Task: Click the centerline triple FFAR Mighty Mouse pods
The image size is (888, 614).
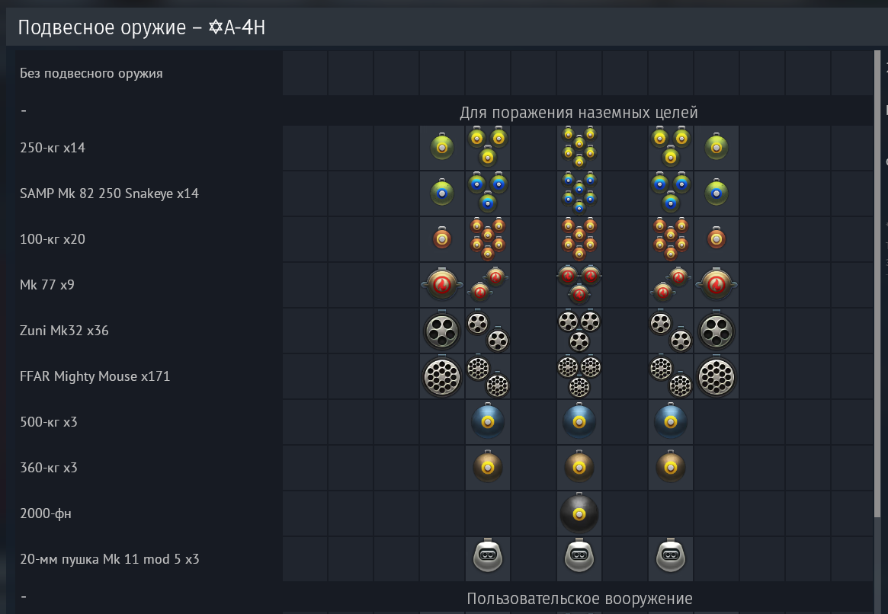Action: 579,376
